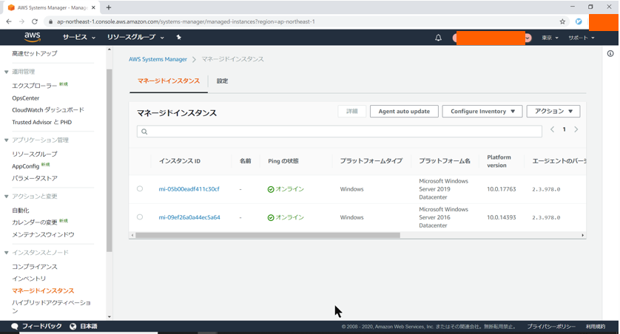Open the notifications bell icon
620x334 pixels.
[x=438, y=38]
